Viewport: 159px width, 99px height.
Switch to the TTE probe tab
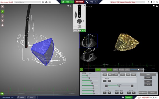click(x=92, y=2)
